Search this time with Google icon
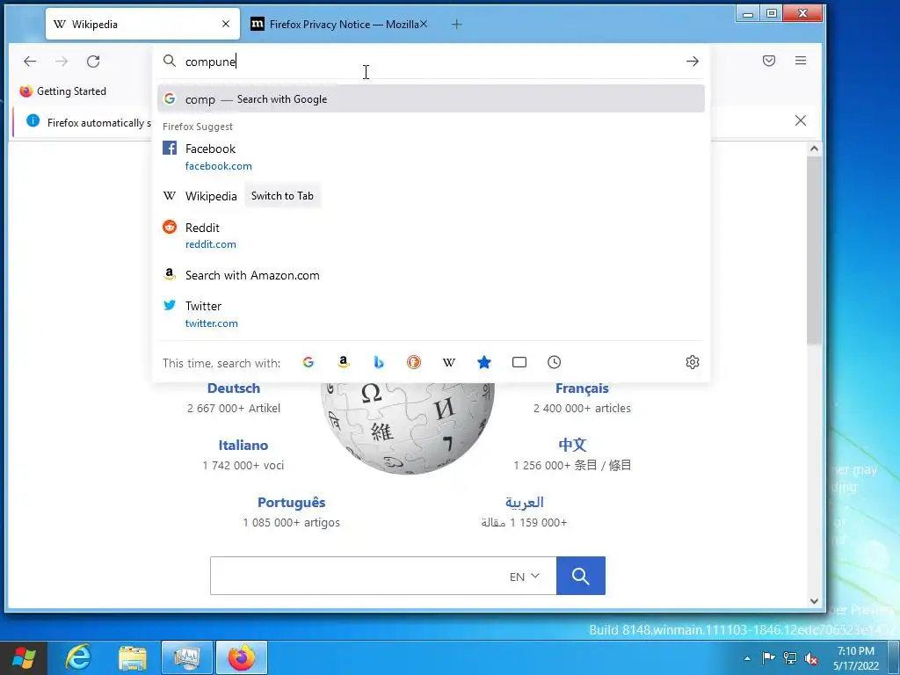900x675 pixels. coord(308,362)
